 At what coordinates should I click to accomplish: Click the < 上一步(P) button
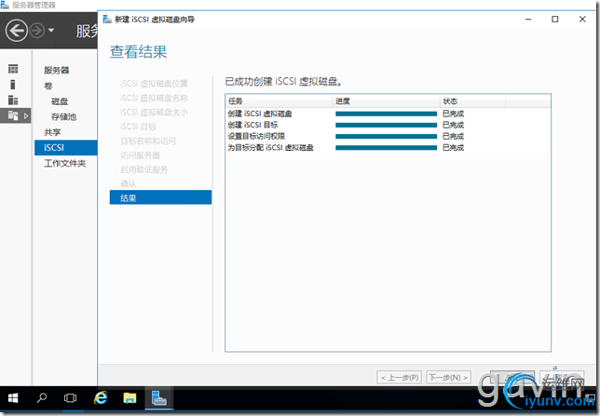coord(399,378)
